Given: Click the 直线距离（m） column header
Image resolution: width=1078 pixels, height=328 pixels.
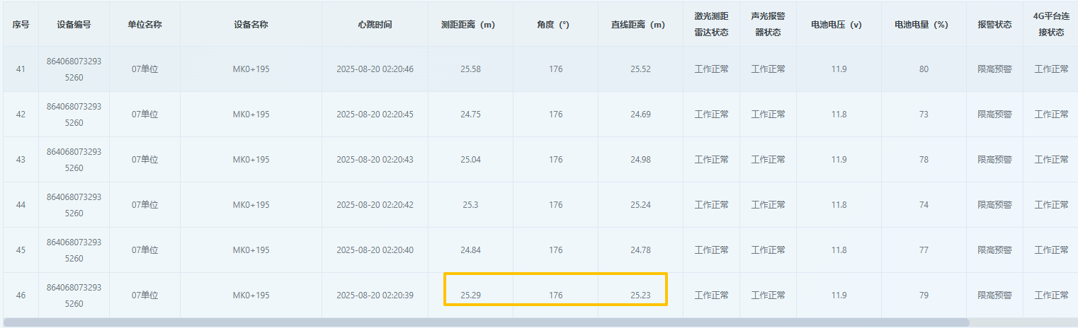Looking at the screenshot, I should 640,24.
